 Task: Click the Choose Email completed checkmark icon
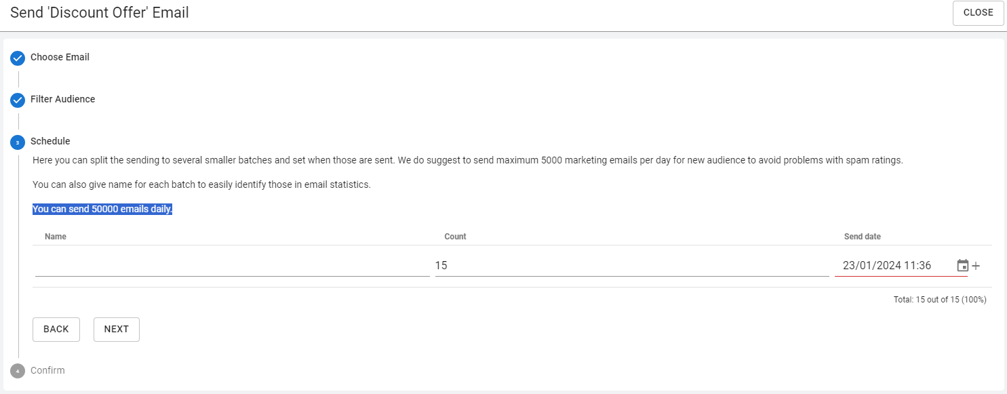(18, 58)
